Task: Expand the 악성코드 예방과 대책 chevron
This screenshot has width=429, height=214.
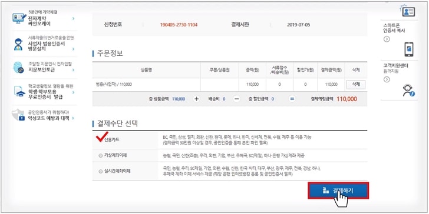Action: pos(73,118)
